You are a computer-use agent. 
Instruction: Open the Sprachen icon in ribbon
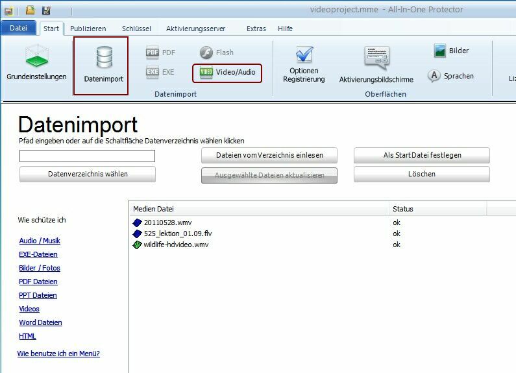[434, 76]
